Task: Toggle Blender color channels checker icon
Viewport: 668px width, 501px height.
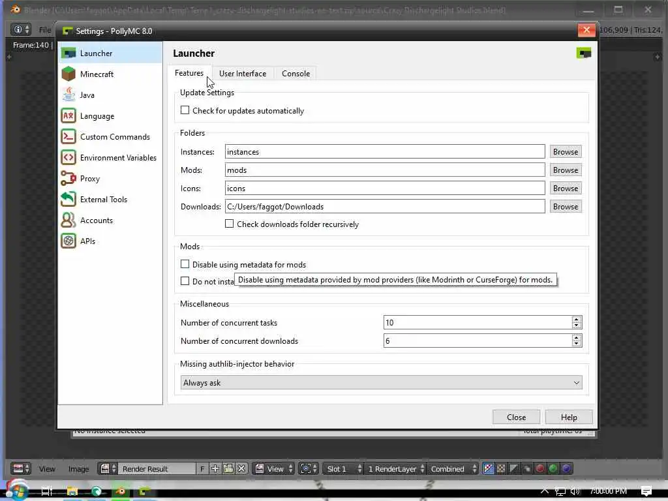Action: click(502, 468)
